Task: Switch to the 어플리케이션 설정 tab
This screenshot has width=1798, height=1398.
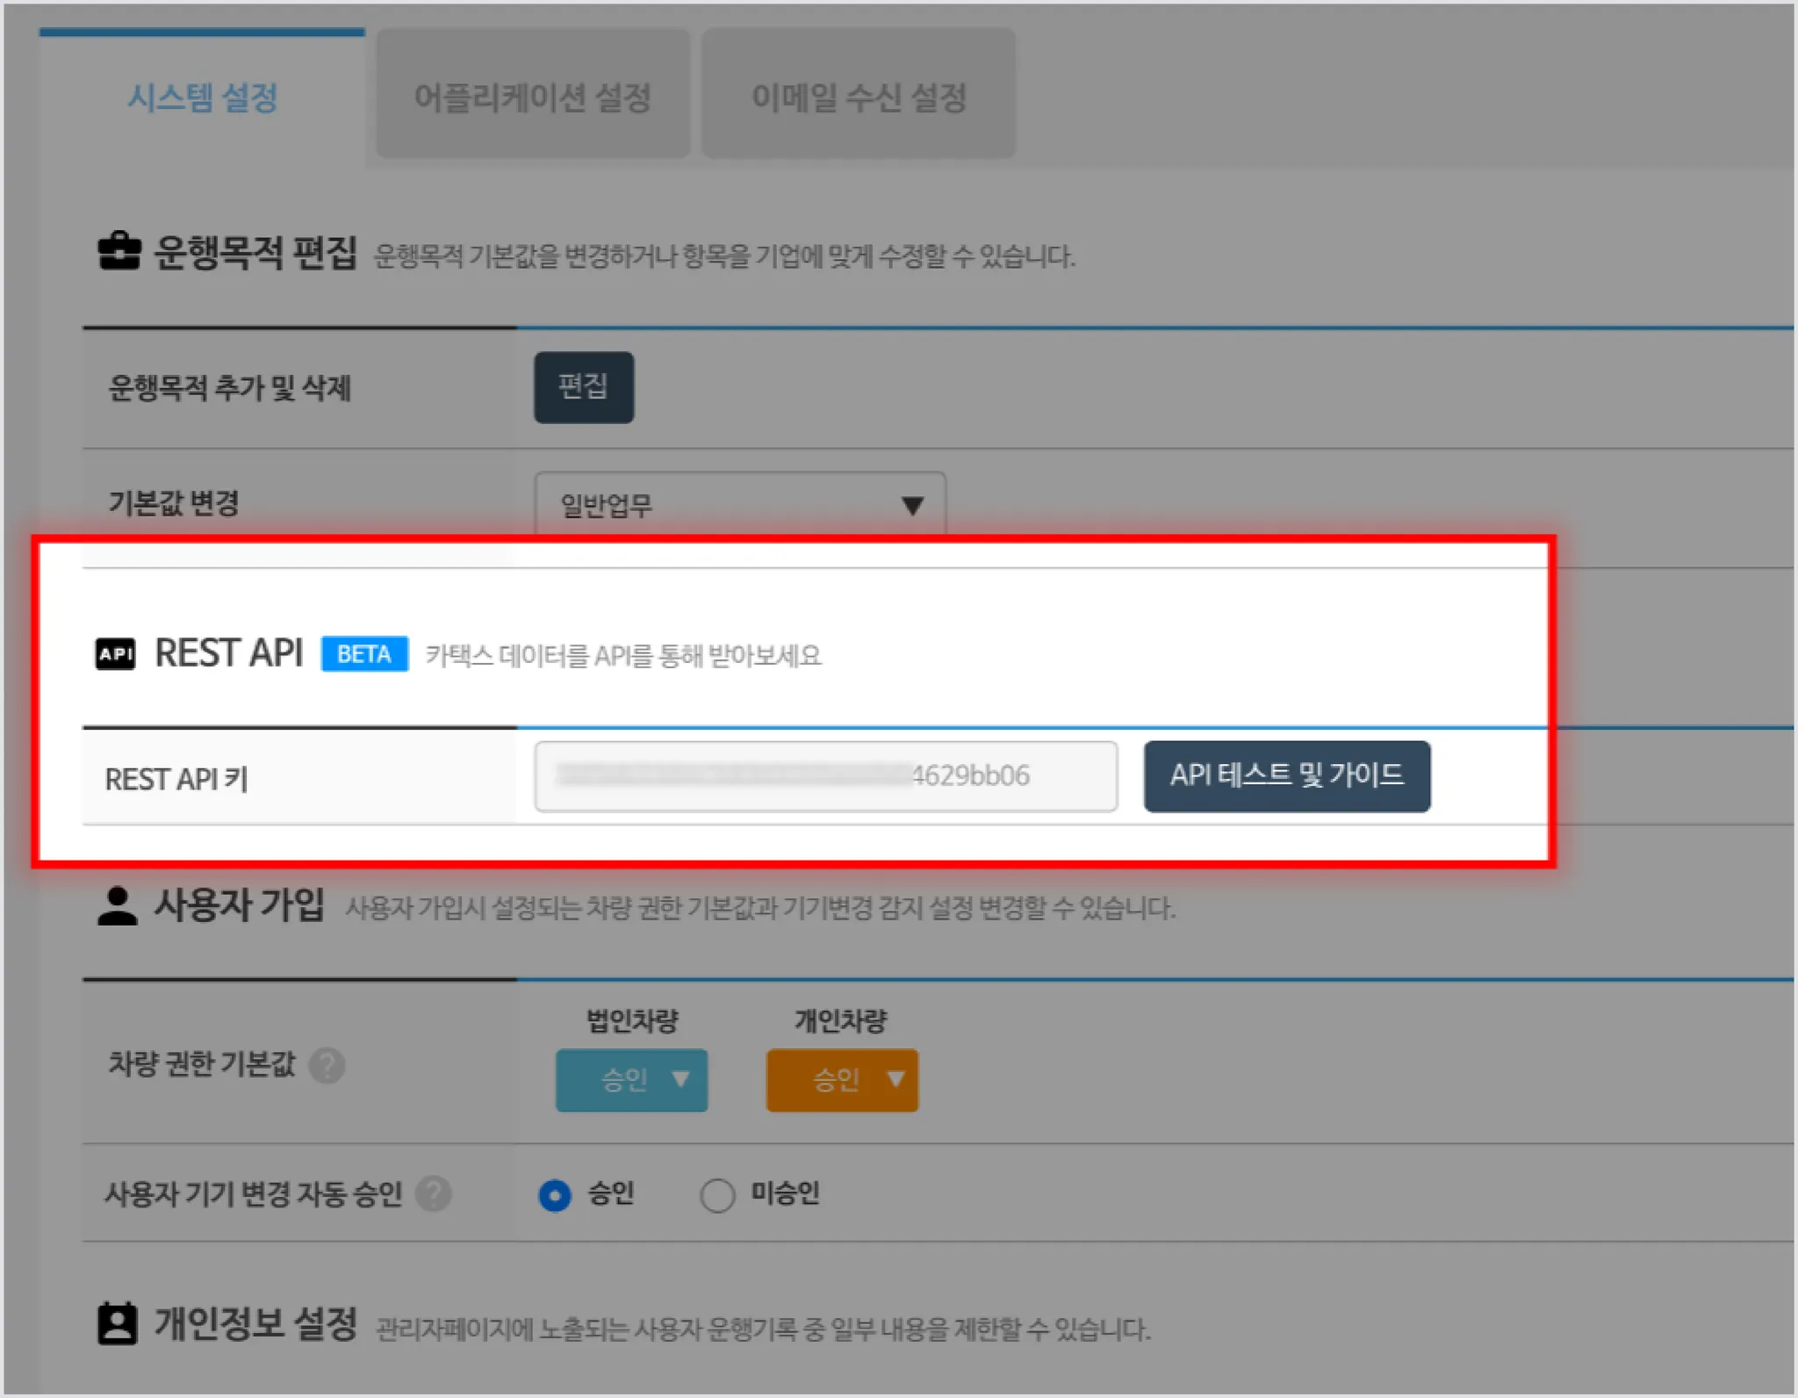Action: 533,97
